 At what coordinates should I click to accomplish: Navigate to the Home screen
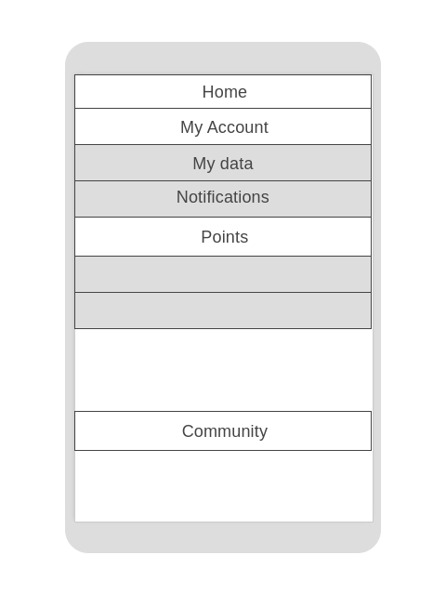tap(223, 91)
